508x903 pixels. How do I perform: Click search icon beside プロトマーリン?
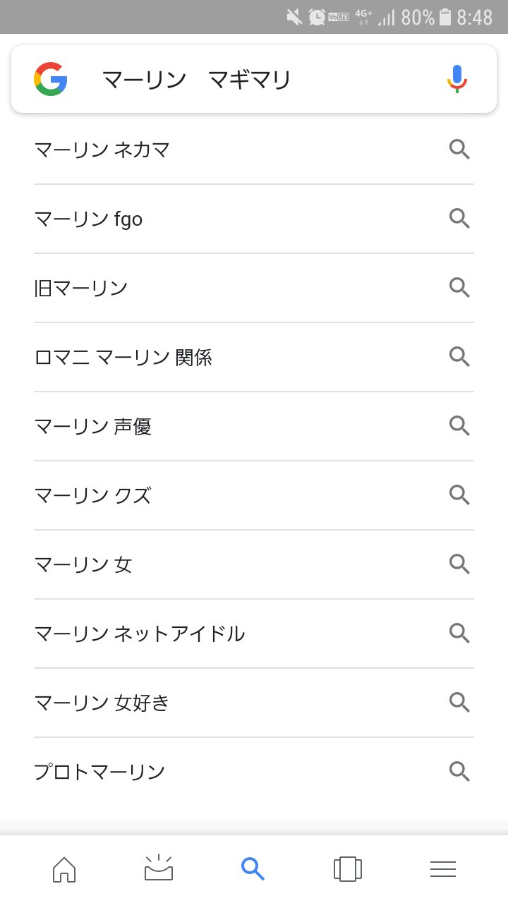[x=459, y=771]
